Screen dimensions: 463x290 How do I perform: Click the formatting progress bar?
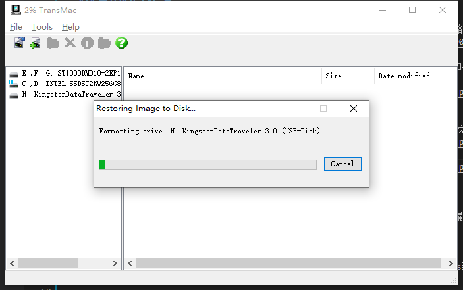(207, 164)
